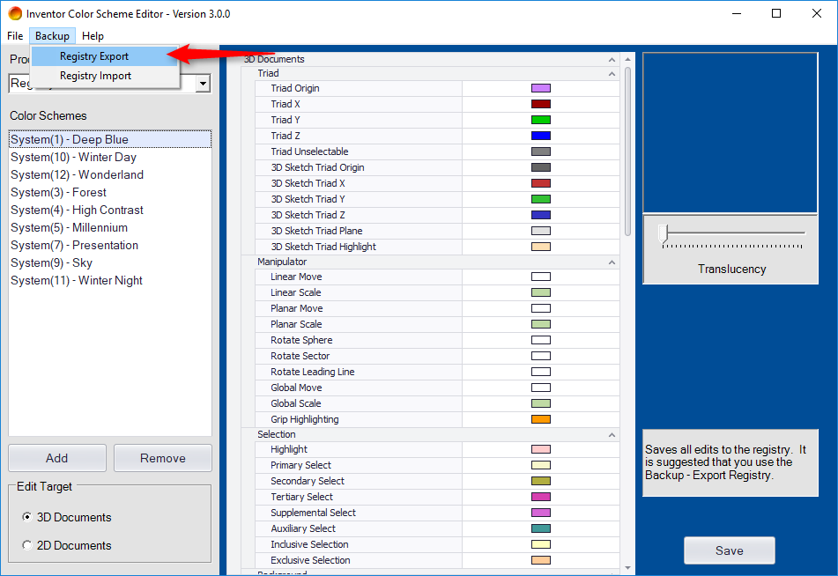
Task: Click 3D Sketch Triad X swatch
Action: click(x=541, y=183)
